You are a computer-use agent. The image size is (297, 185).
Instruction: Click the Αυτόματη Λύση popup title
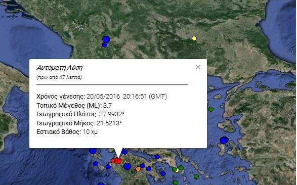point(60,68)
